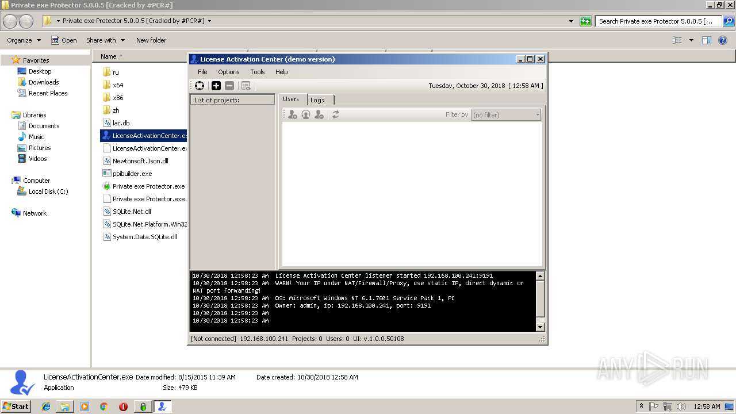The image size is (736, 414).
Task: Open Music library
Action: point(30,137)
